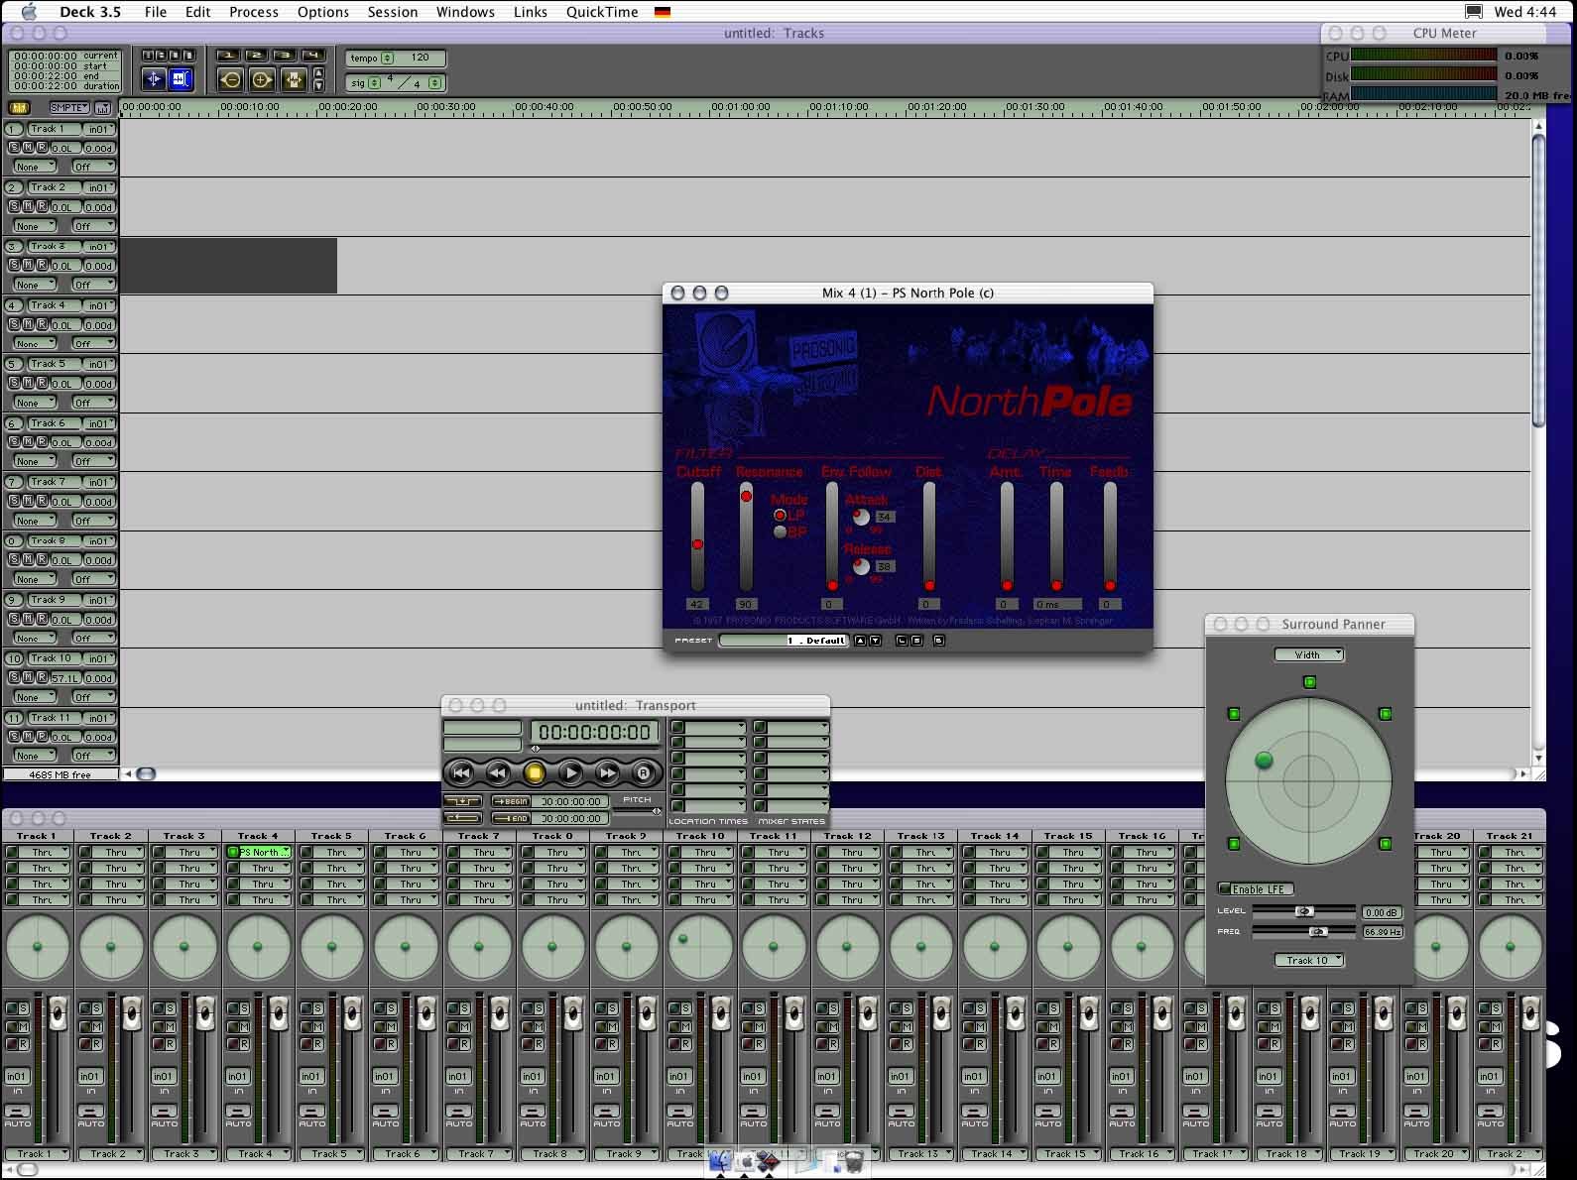Open Track 1 in01 input dropdown in Tracks
The height and width of the screenshot is (1180, 1577).
(100, 129)
